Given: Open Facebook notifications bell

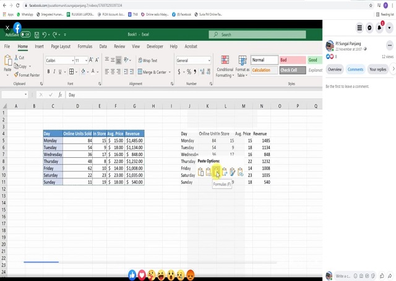Looking at the screenshot, I should click(379, 28).
